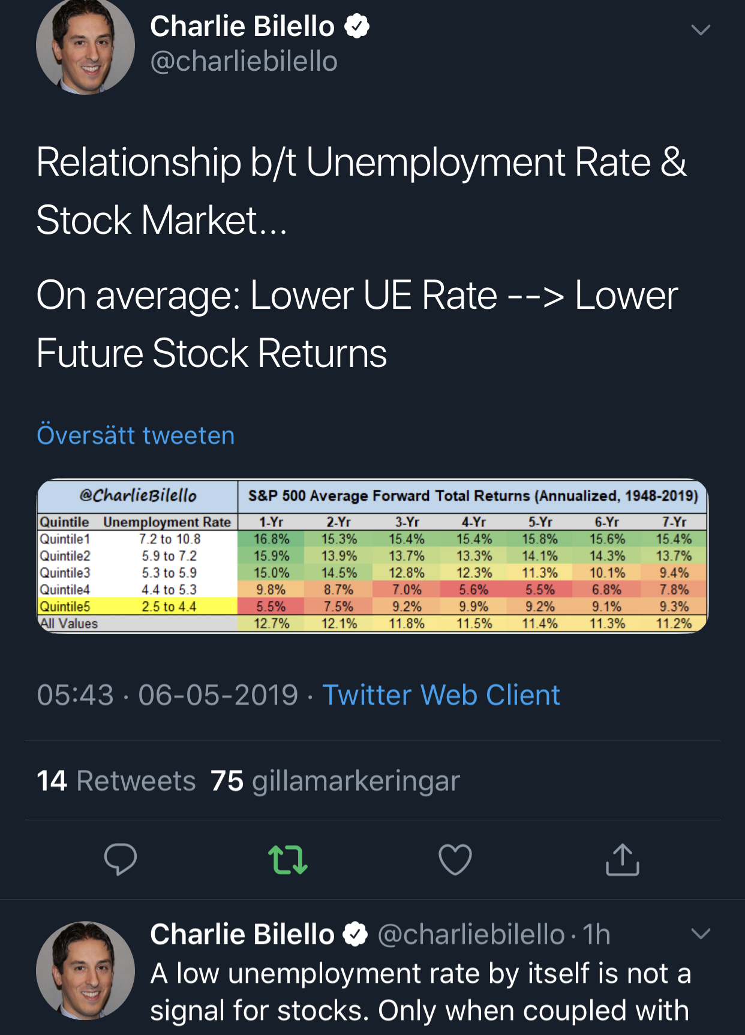Image resolution: width=745 pixels, height=1035 pixels.
Task: Tap the reply speech bubble icon
Action: point(120,859)
